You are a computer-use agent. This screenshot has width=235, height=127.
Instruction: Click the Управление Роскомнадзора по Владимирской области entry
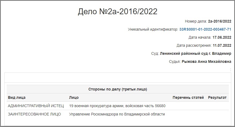tap(117, 114)
